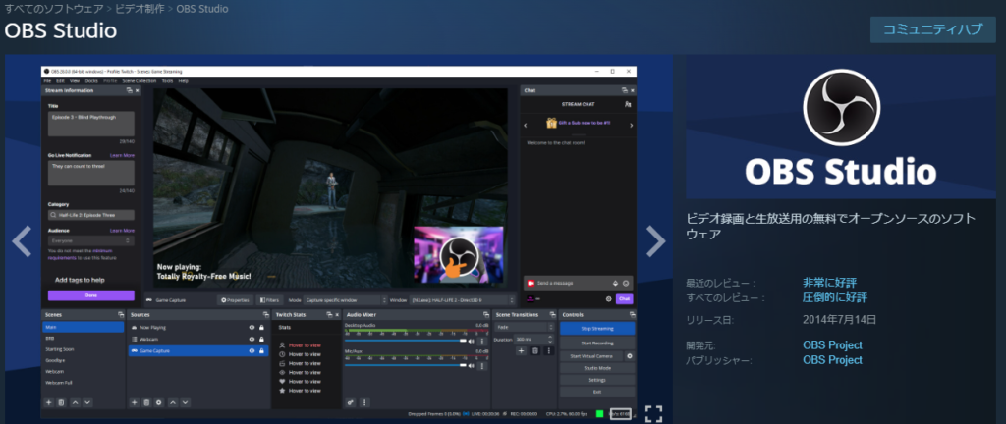This screenshot has height=424, width=1006.
Task: Hide the Game Capture source via eye icon
Action: (251, 349)
